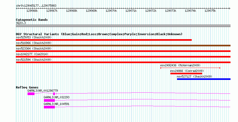Open the nsv523364 (Shaikh2009) label

tap(34, 48)
